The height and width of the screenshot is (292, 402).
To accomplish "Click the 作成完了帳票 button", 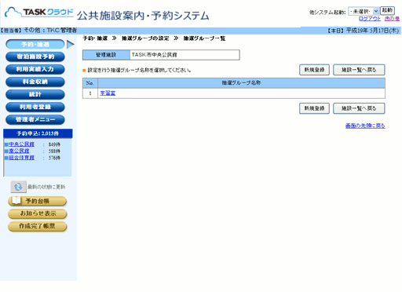I will point(38,226).
